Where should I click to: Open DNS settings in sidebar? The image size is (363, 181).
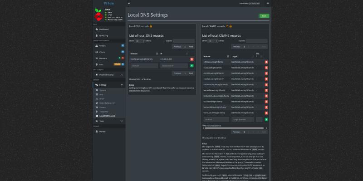(109, 94)
